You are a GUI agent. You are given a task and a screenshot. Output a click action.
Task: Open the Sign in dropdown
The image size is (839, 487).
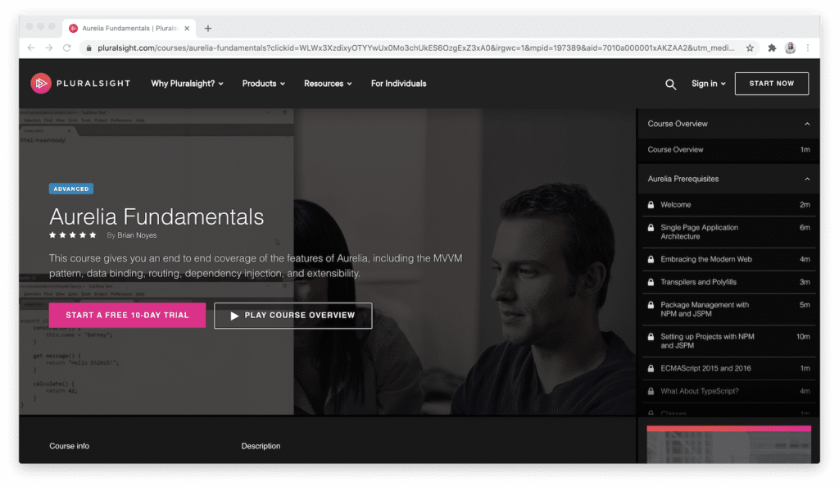point(709,84)
